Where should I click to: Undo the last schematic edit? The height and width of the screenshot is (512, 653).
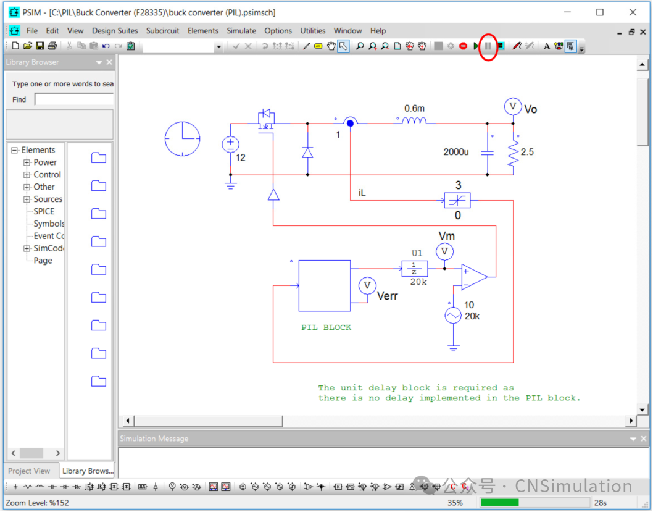click(x=104, y=46)
